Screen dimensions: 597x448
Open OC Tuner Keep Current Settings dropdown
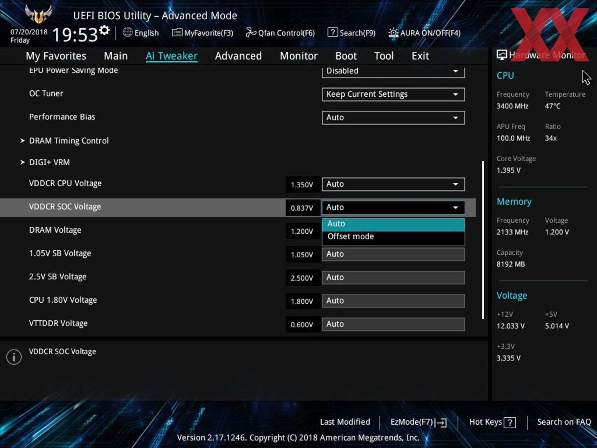[x=393, y=94]
